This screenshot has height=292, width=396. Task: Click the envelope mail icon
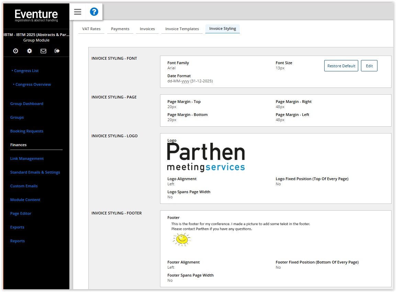pyautogui.click(x=43, y=51)
